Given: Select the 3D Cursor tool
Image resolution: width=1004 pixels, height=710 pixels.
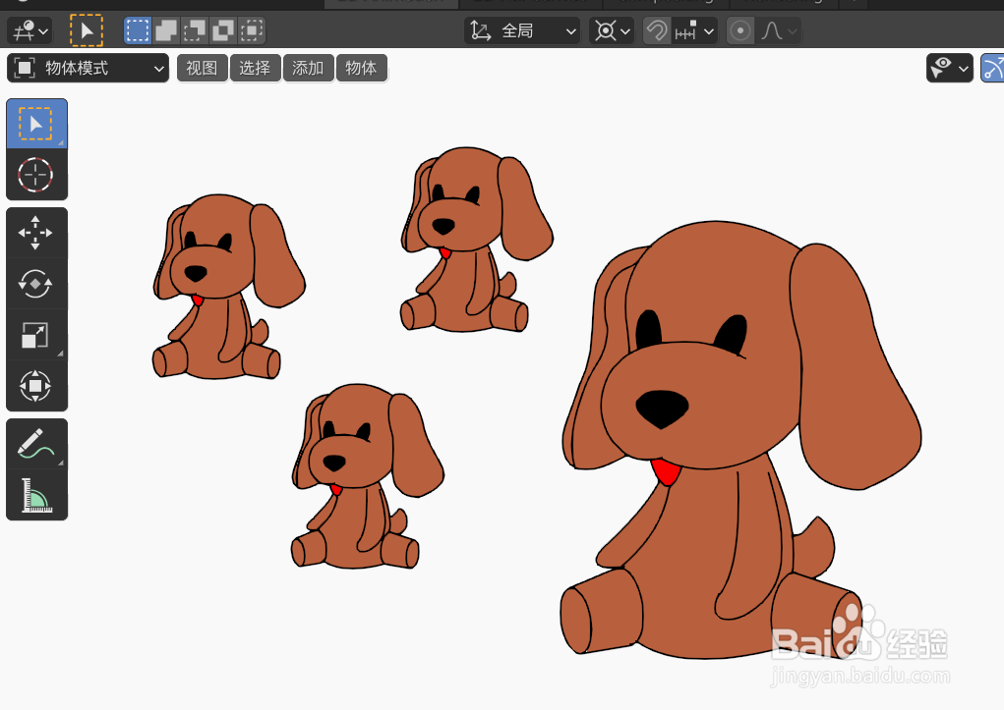Looking at the screenshot, I should click(x=36, y=175).
